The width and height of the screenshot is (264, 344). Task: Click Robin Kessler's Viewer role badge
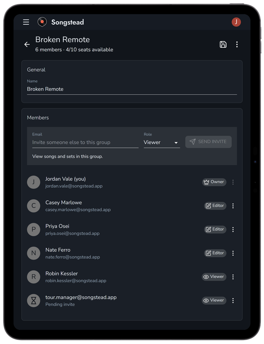[x=214, y=277]
